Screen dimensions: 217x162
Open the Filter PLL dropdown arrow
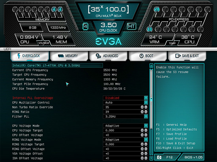[x=146, y=116]
